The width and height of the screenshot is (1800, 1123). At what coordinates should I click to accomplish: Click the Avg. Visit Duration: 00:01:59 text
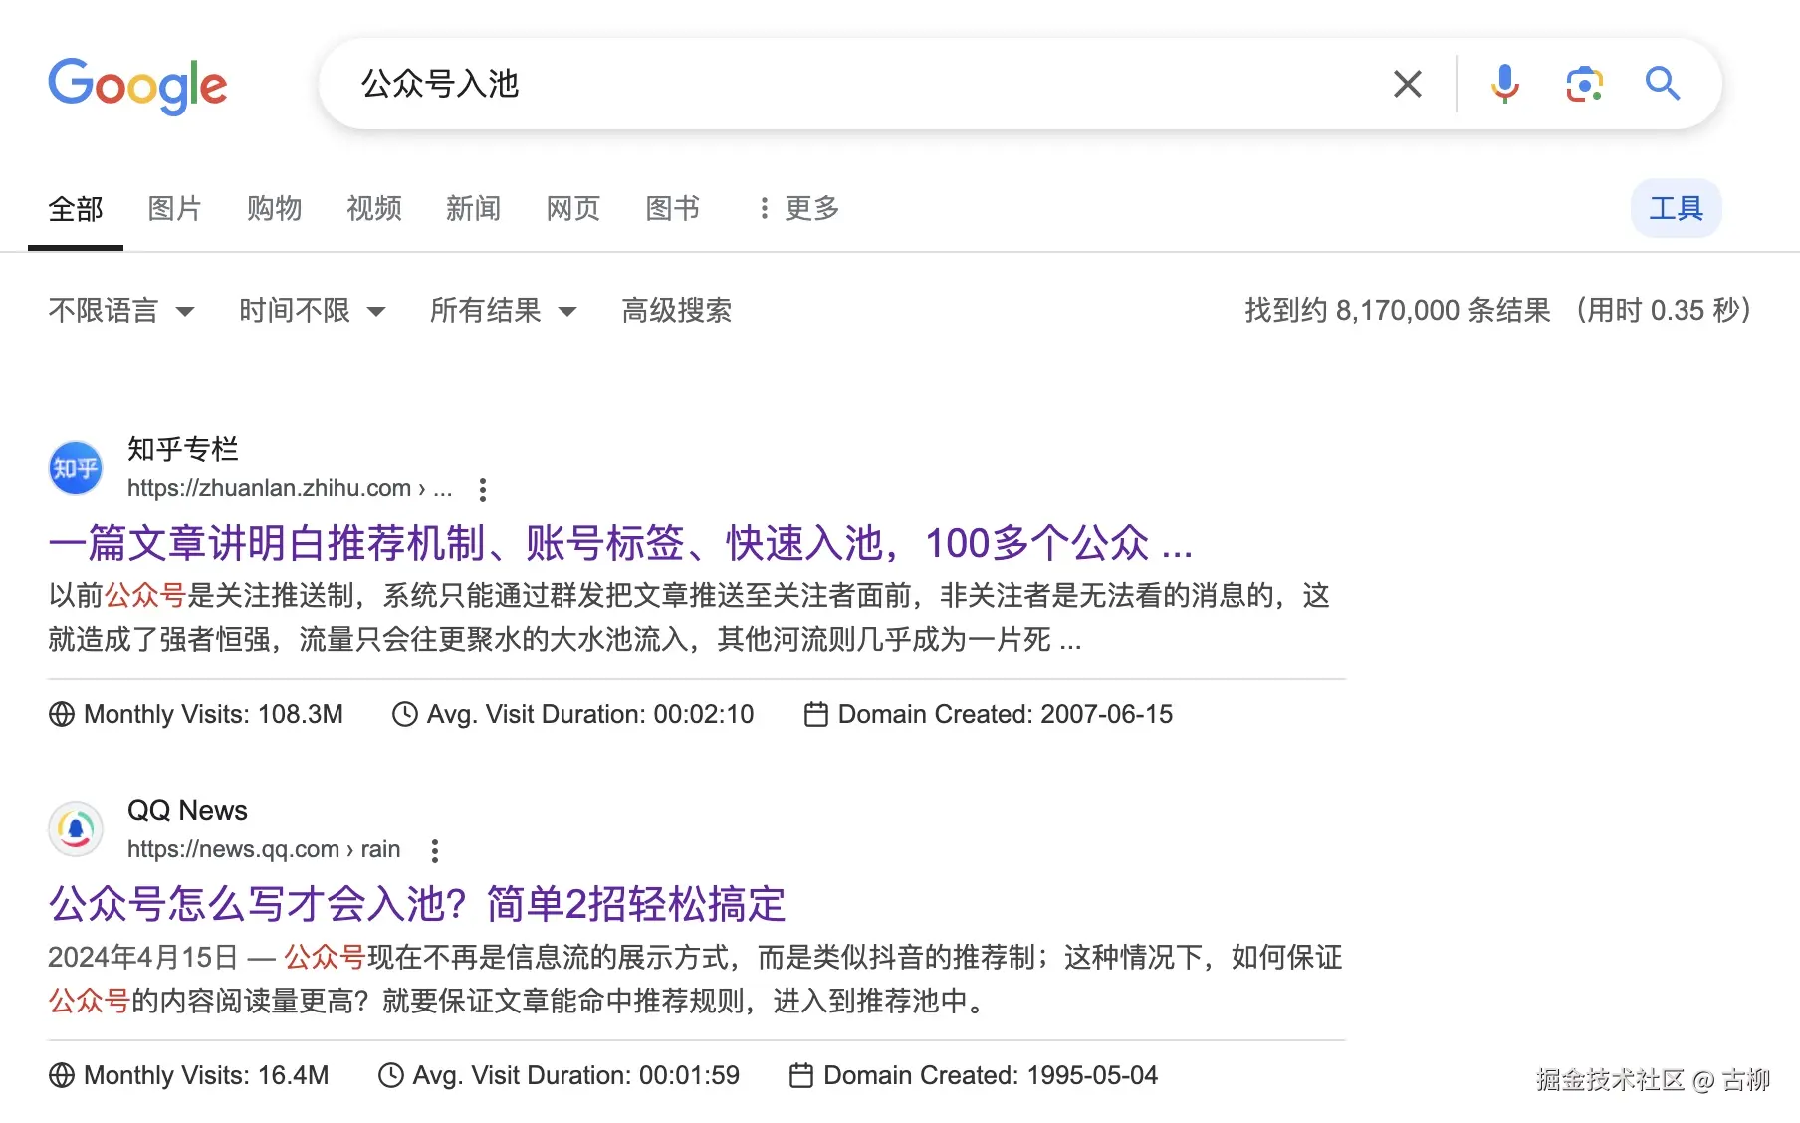tap(576, 1075)
